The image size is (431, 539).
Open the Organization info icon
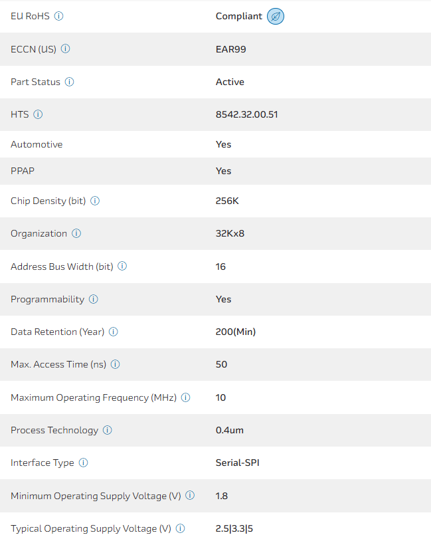(x=76, y=233)
